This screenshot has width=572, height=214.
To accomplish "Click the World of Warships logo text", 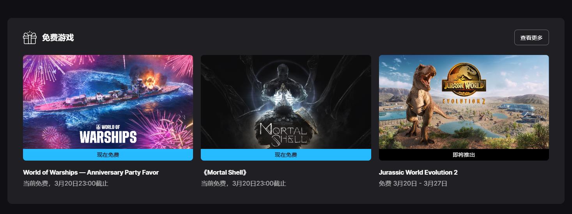I will pos(108,134).
